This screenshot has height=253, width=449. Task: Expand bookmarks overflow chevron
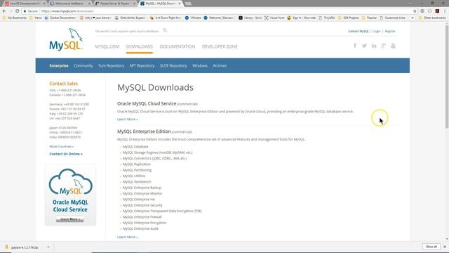(413, 18)
